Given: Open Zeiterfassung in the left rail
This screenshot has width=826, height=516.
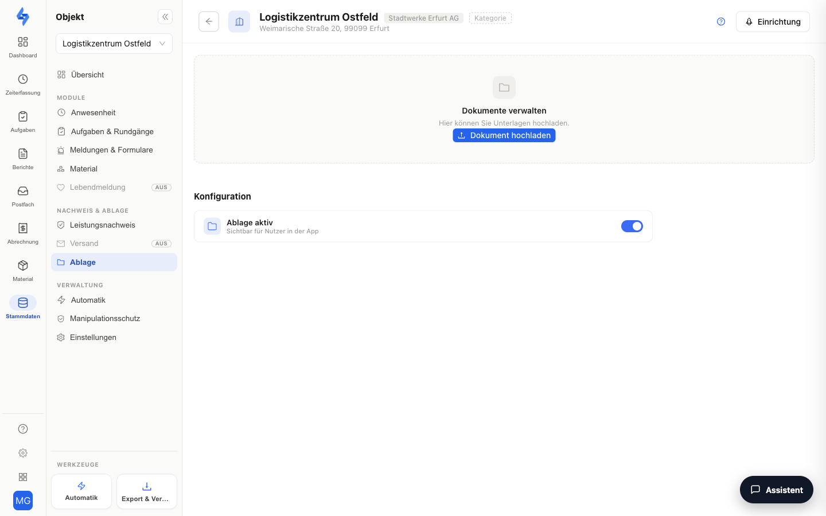Looking at the screenshot, I should pyautogui.click(x=23, y=84).
